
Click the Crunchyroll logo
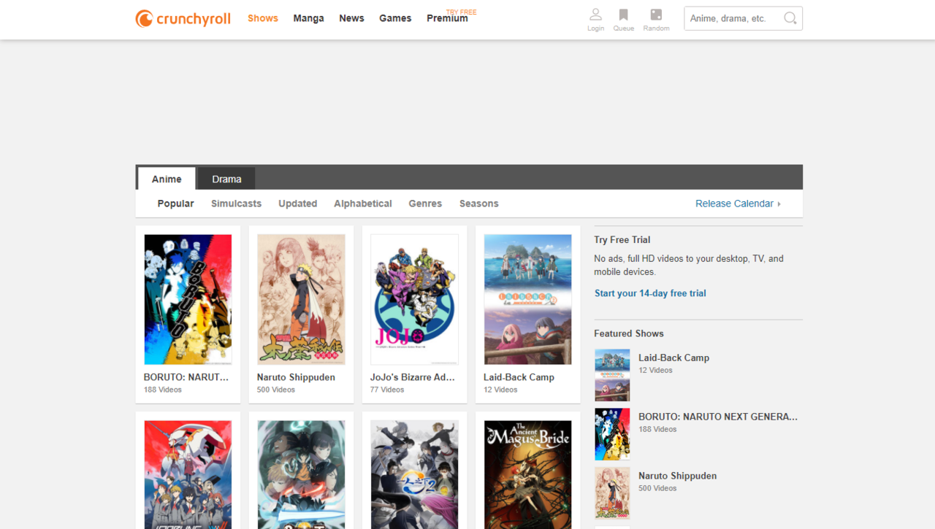coord(183,18)
